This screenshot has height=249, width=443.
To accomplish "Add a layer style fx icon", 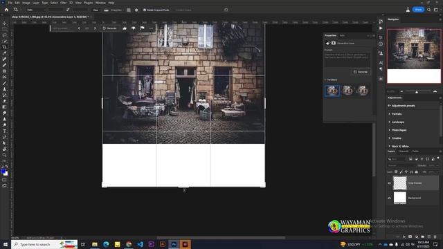I will [404, 237].
